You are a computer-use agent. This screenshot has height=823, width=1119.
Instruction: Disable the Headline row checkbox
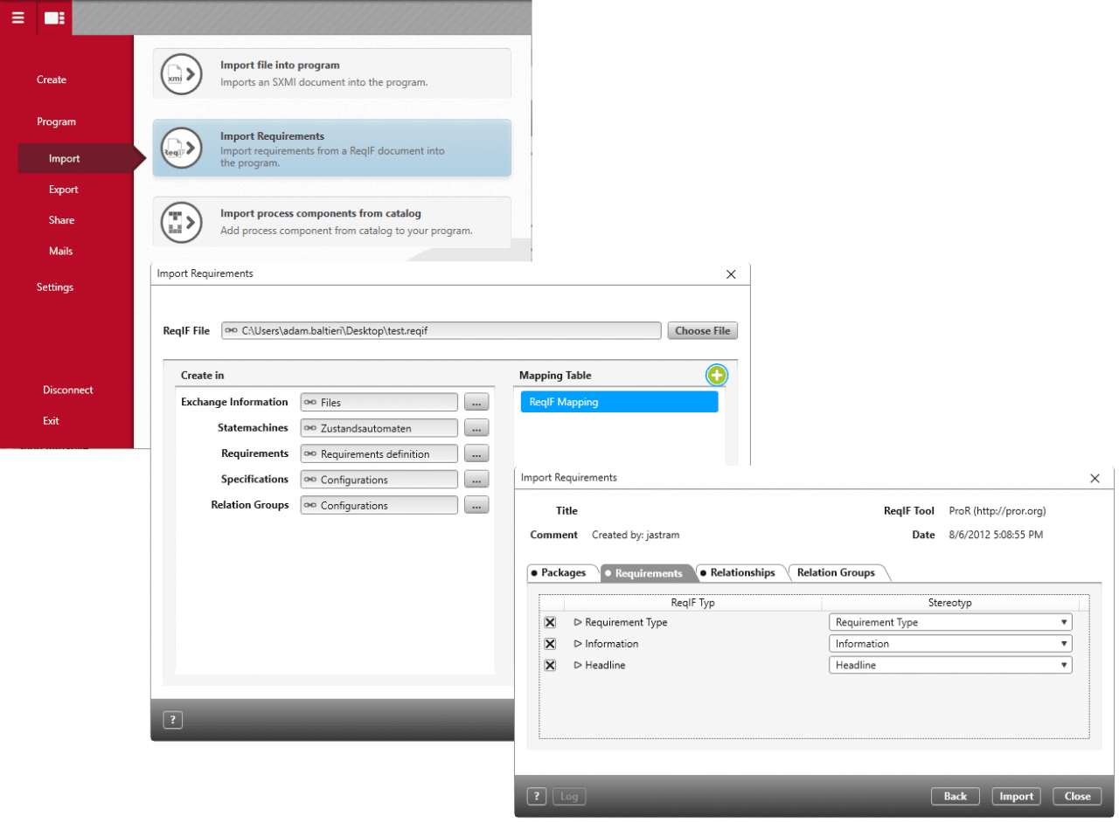click(550, 665)
